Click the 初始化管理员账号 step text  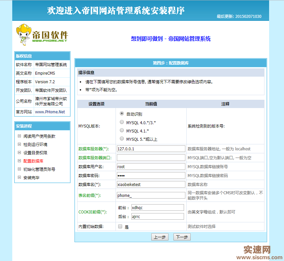(39, 169)
